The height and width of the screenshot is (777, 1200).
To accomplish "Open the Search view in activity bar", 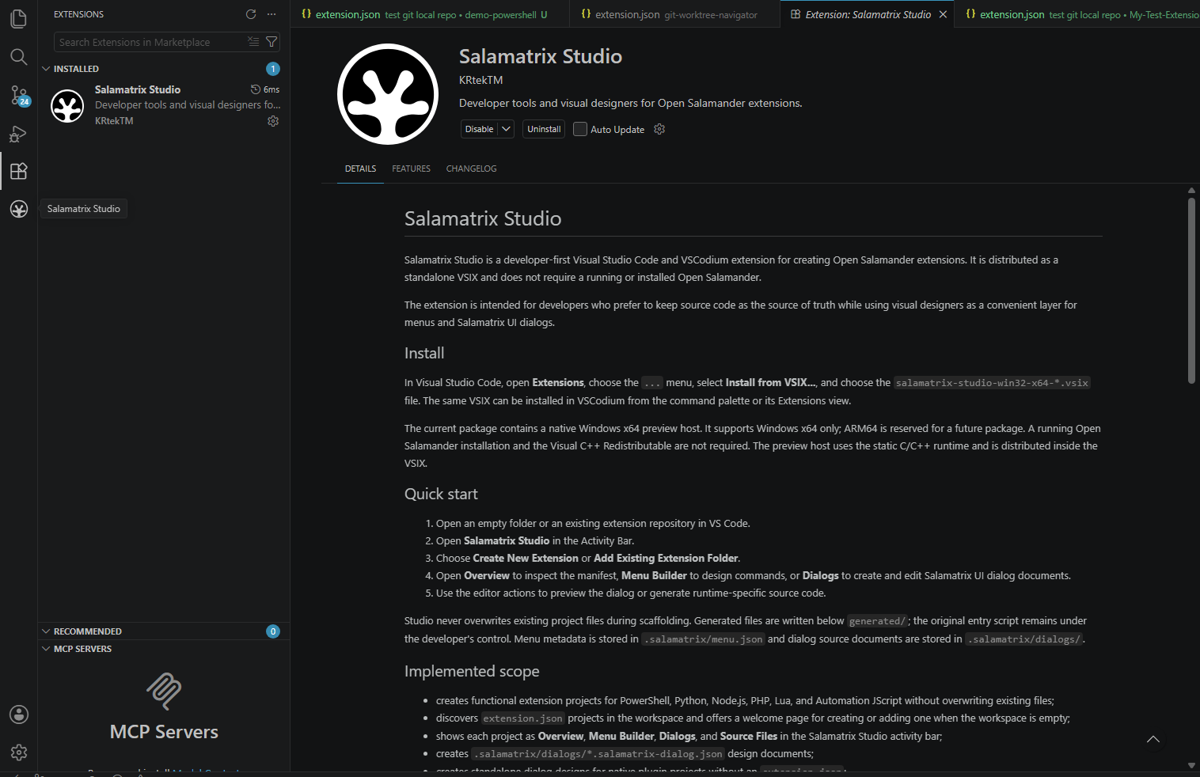I will point(19,57).
